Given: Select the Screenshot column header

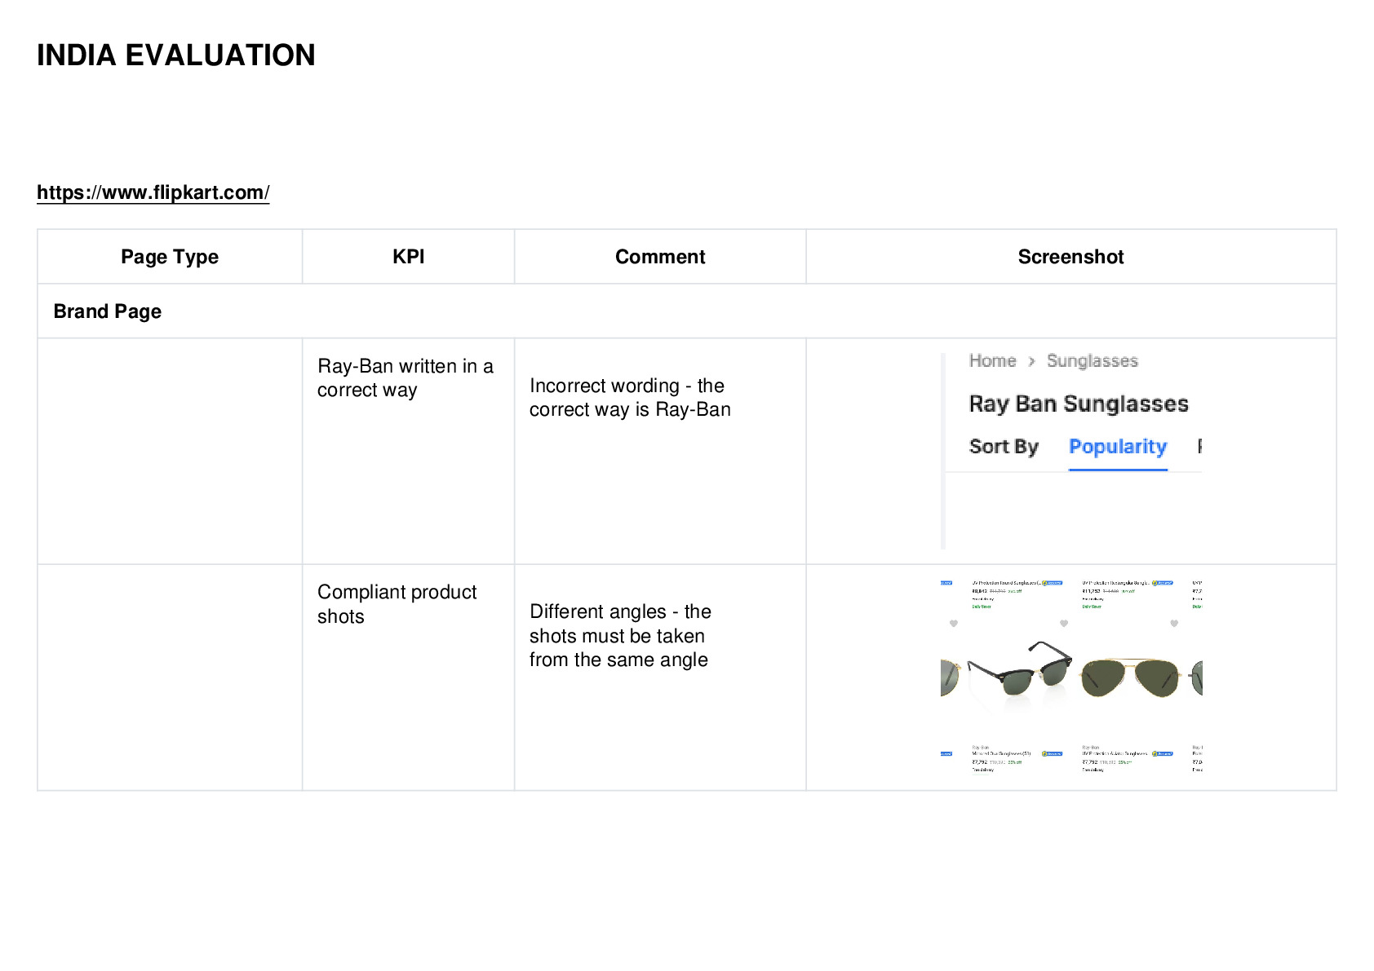Looking at the screenshot, I should (1070, 257).
